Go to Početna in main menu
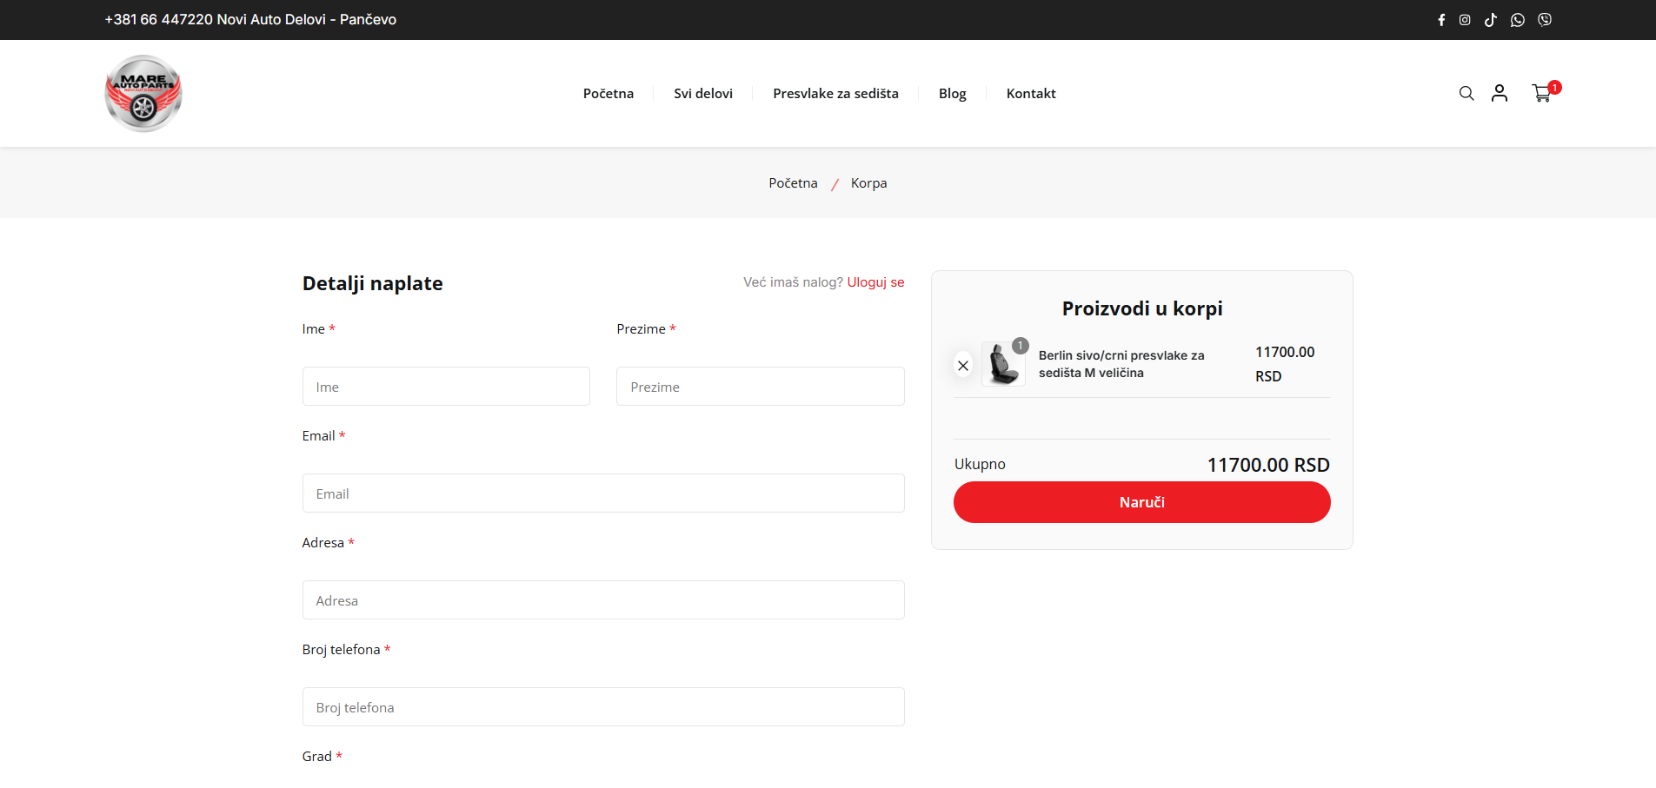This screenshot has height=788, width=1656. [x=609, y=94]
